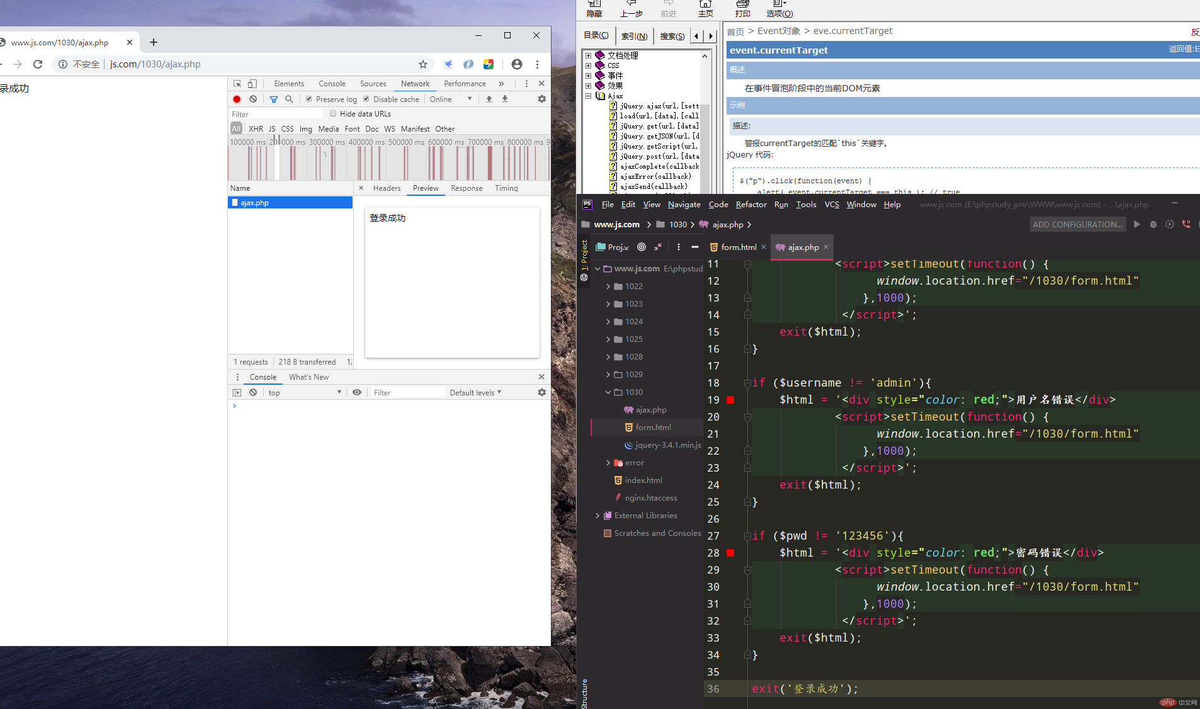
Task: Bookmark this page with the star icon
Action: (423, 64)
